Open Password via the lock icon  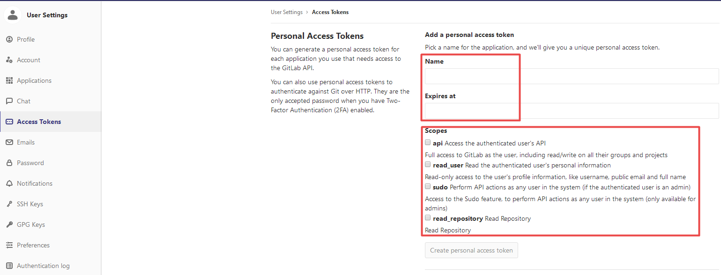(9, 163)
